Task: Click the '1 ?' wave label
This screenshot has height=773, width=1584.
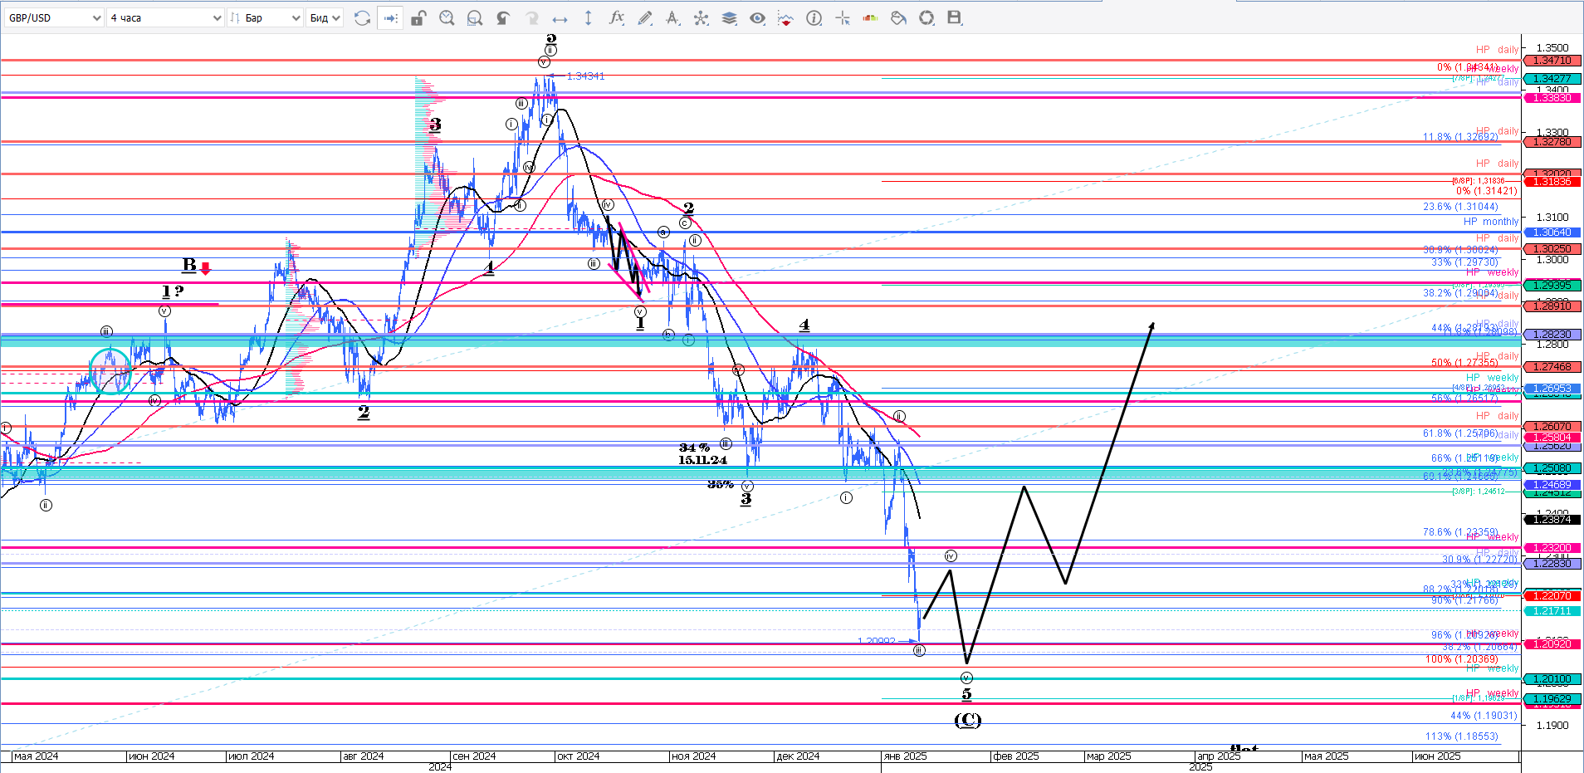Action: [172, 291]
